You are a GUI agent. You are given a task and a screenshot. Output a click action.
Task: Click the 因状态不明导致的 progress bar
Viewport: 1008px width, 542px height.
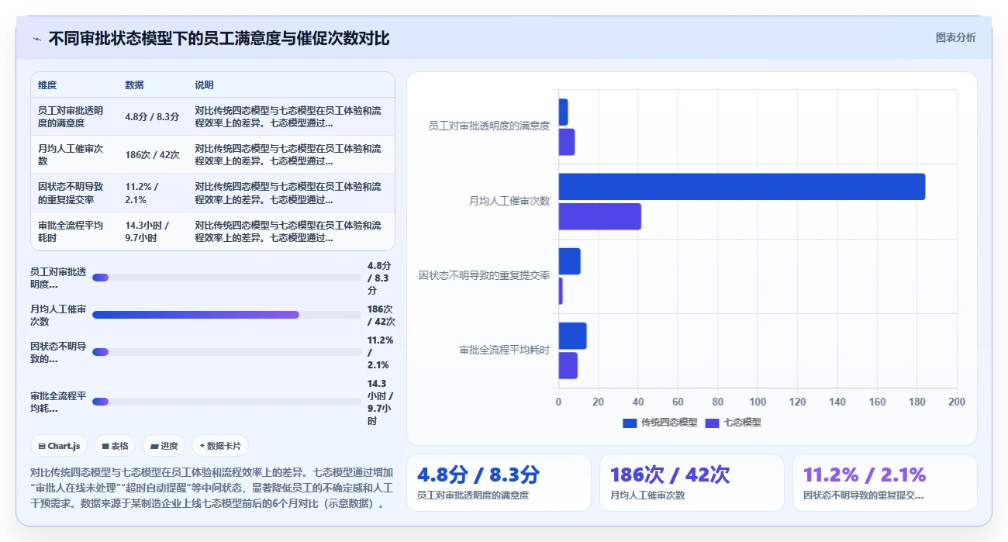pyautogui.click(x=226, y=352)
